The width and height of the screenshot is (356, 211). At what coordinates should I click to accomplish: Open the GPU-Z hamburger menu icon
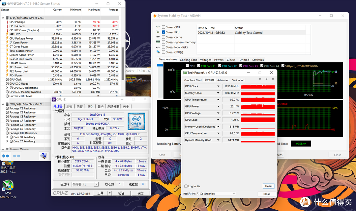point(273,79)
